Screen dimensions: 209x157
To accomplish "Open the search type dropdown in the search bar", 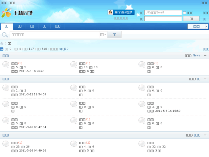I will click(103, 35).
